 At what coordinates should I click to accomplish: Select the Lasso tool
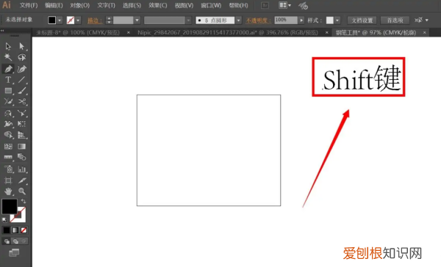pyautogui.click(x=21, y=57)
